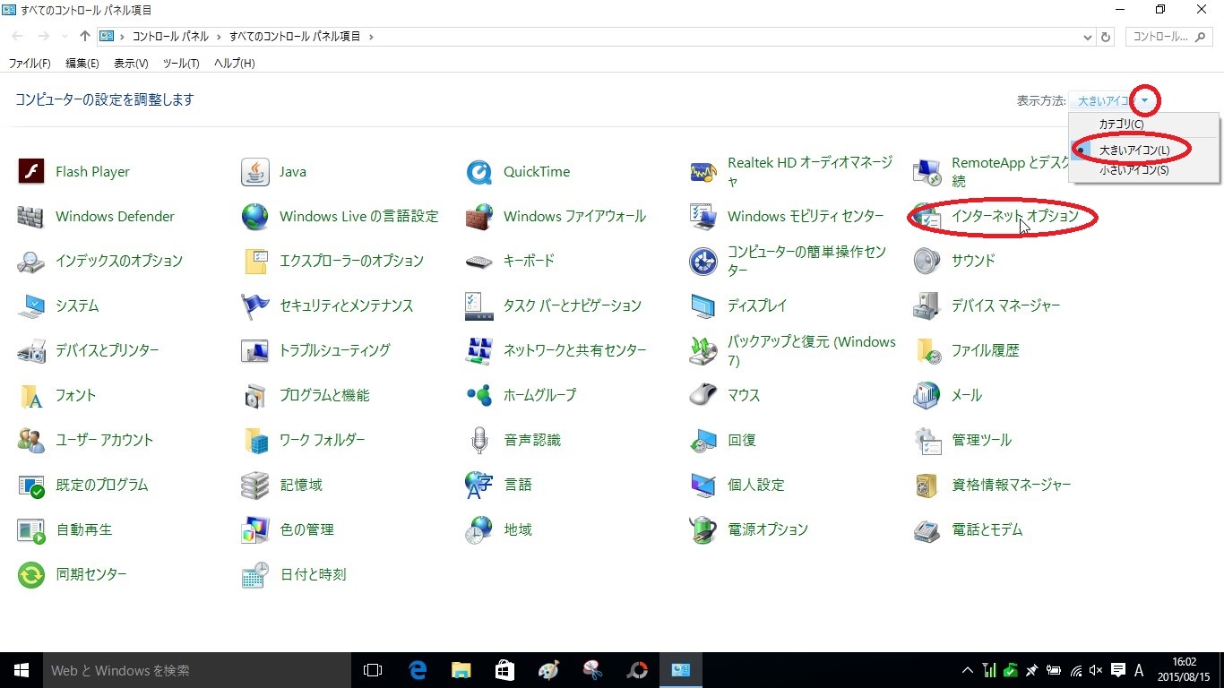Screen dimensions: 1224x688
Task: Open the Java control panel icon
Action: (x=255, y=171)
